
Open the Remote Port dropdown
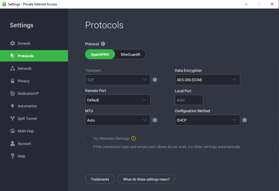click(118, 100)
